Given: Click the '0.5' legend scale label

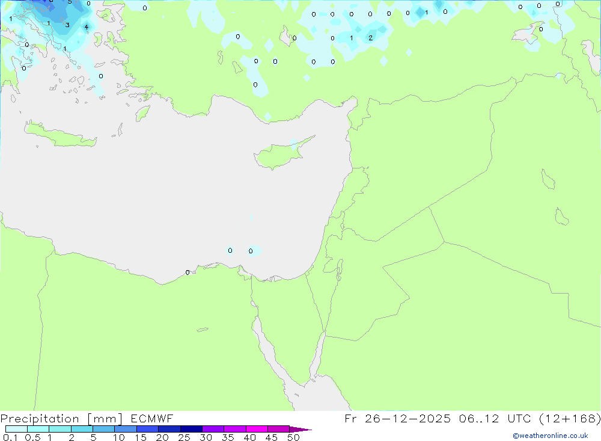Looking at the screenshot, I should [x=32, y=437].
